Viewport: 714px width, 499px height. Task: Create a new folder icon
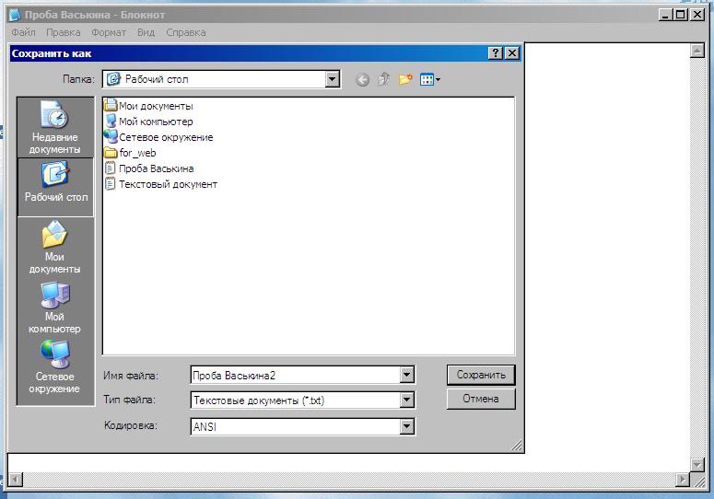[x=405, y=79]
